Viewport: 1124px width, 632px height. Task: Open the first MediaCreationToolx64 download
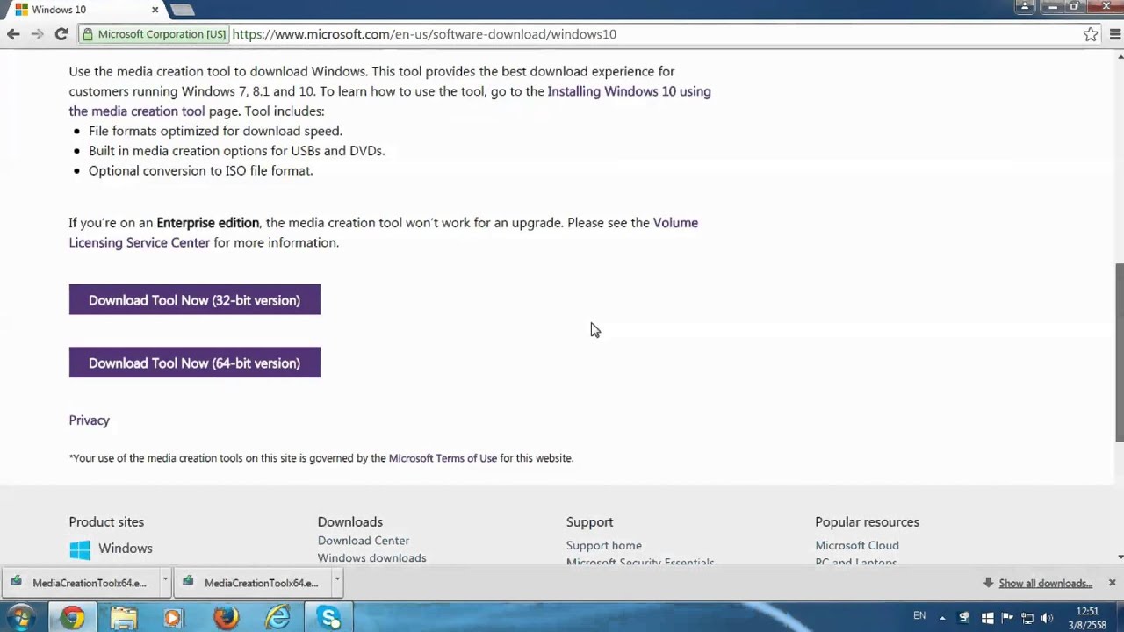81,583
